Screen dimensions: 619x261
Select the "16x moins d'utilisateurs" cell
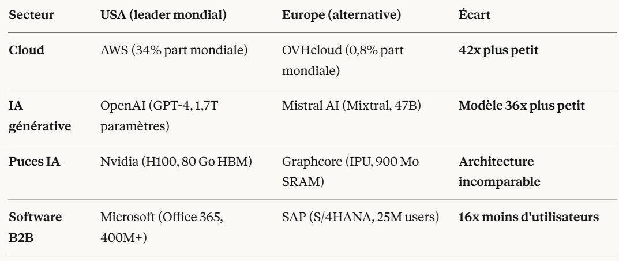tap(528, 218)
